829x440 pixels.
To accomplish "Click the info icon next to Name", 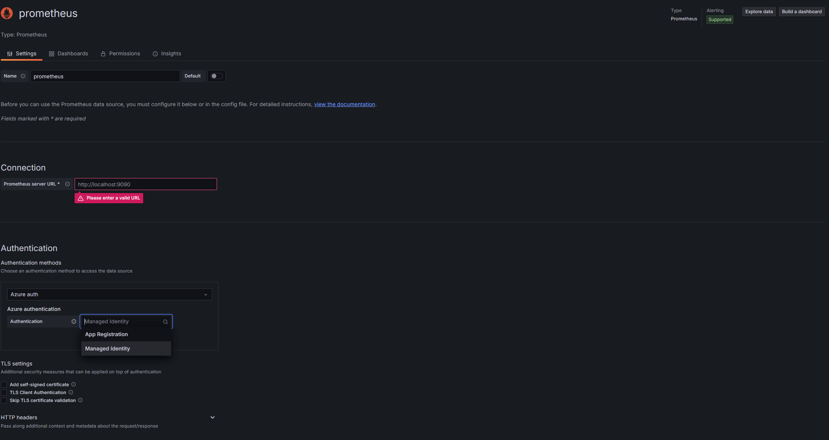I will tap(23, 76).
